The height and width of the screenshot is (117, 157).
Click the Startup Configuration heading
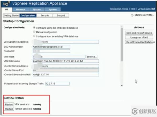point(19,21)
